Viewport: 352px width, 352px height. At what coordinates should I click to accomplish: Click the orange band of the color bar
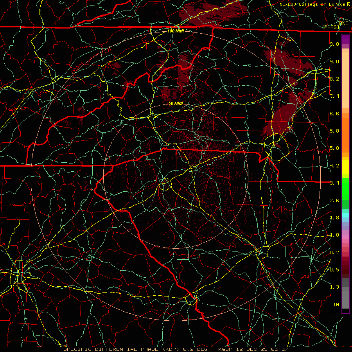pos(345,135)
